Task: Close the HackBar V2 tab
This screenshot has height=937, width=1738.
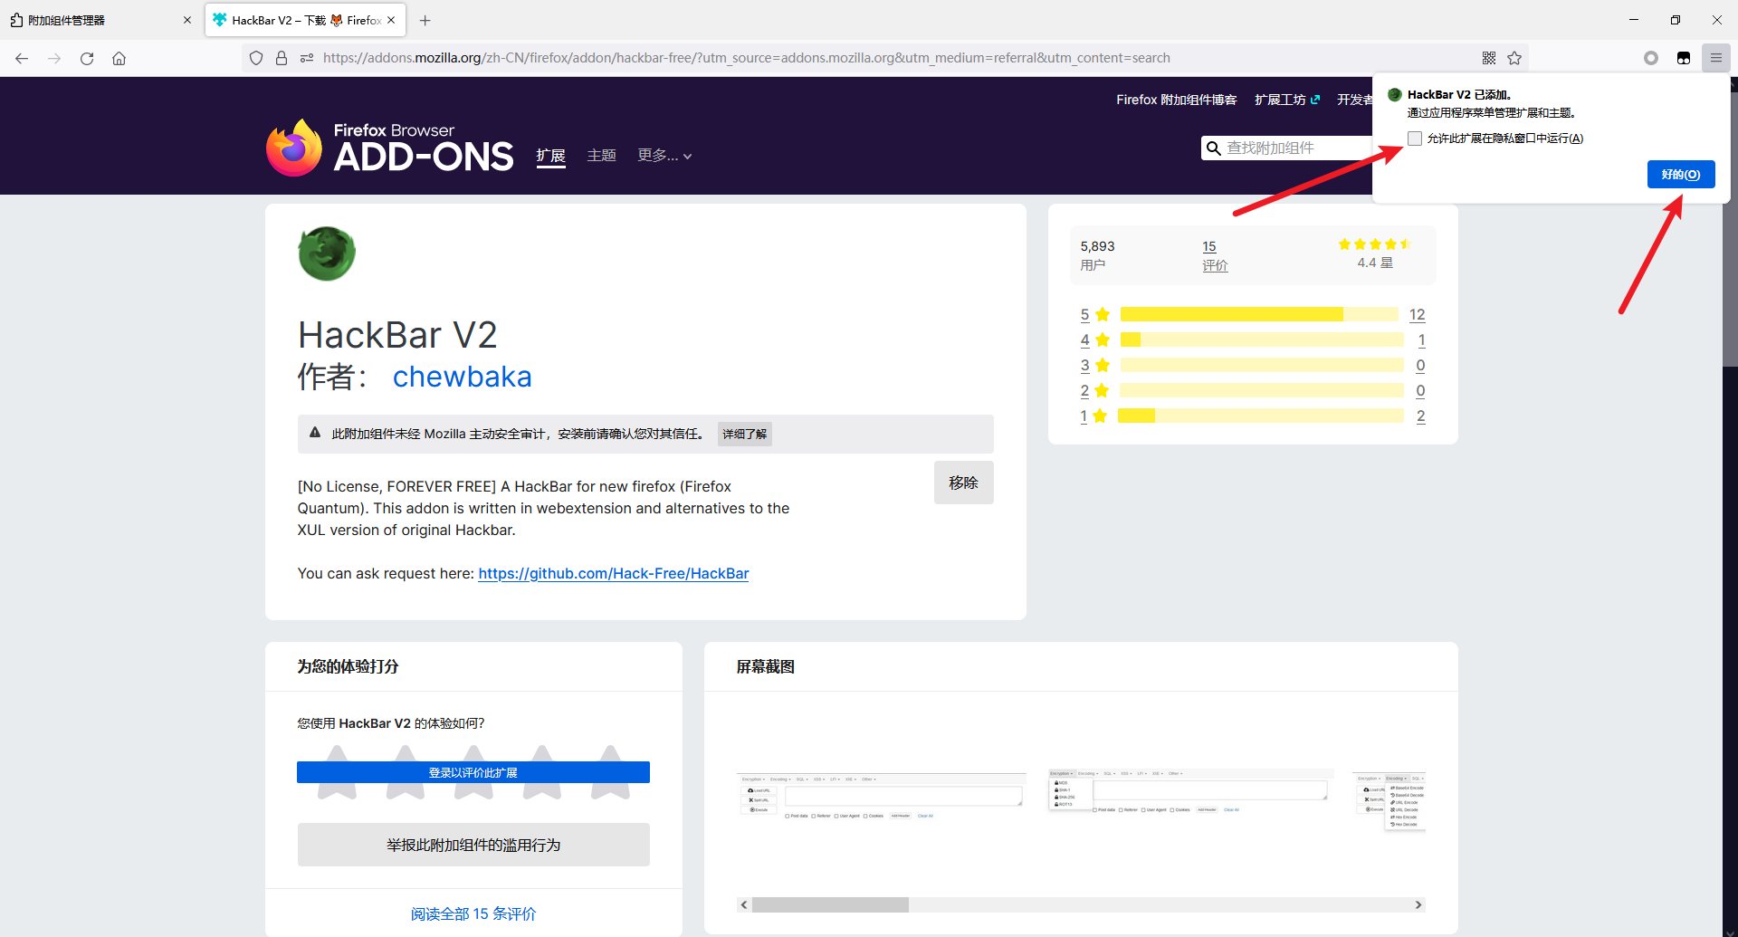Action: coord(391,20)
